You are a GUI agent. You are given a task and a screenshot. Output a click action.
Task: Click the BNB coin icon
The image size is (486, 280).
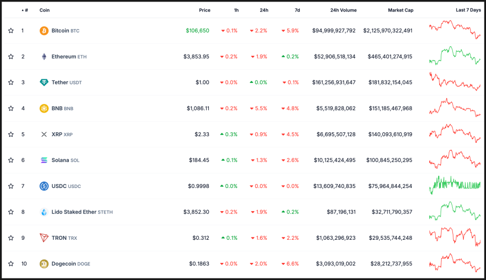pos(44,108)
